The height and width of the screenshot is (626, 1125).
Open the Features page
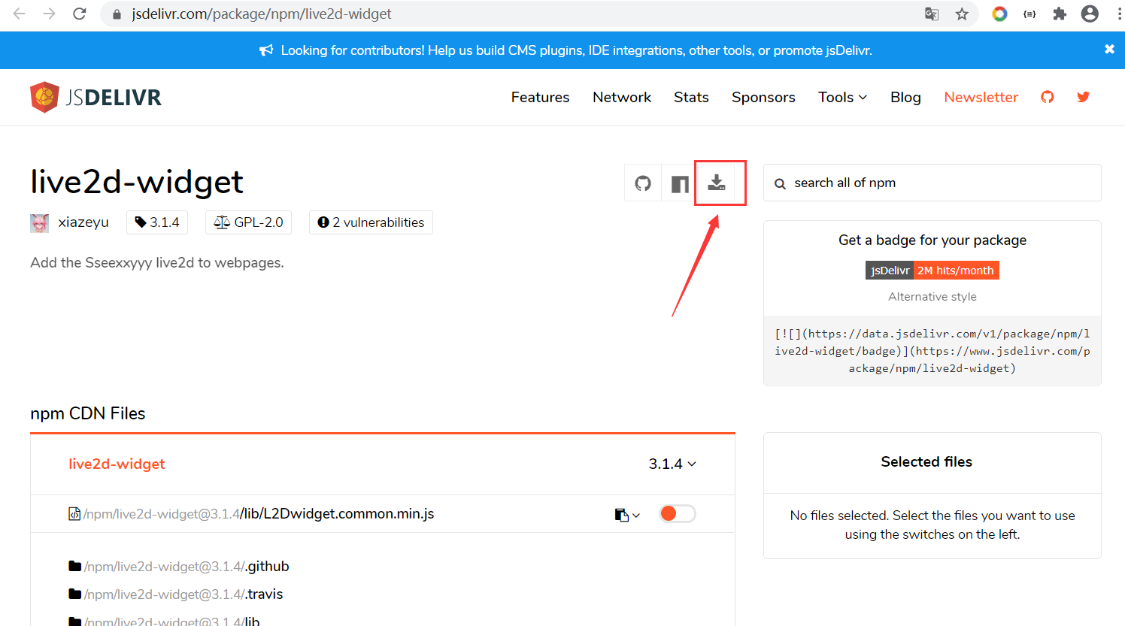(x=540, y=97)
